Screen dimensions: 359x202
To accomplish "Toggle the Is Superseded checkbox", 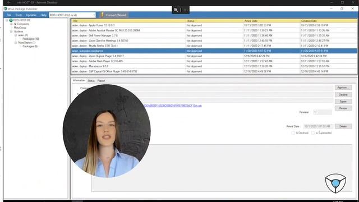I will click(313, 133).
